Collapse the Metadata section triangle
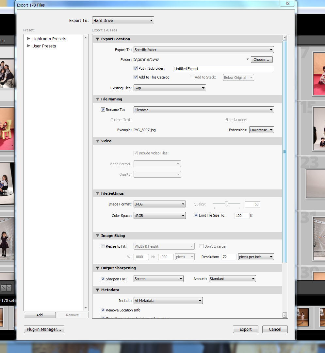Screen dimensions: 325x353 point(98,290)
